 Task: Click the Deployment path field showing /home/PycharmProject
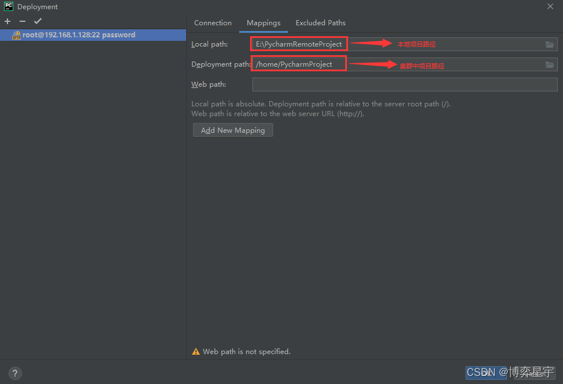click(298, 64)
